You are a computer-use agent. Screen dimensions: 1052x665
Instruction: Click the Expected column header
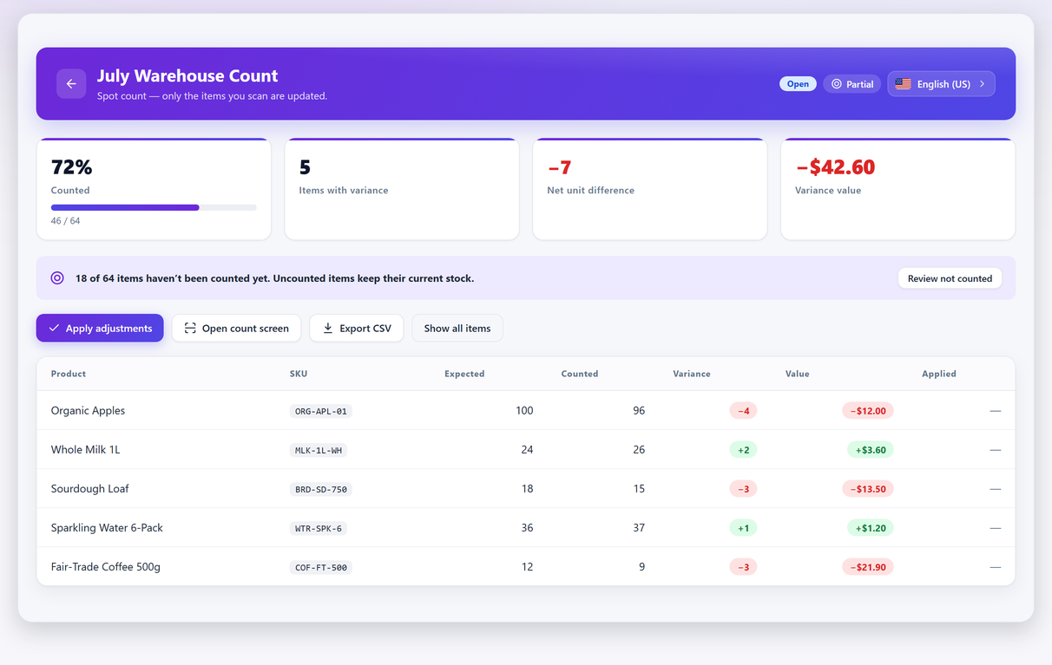pyautogui.click(x=464, y=374)
